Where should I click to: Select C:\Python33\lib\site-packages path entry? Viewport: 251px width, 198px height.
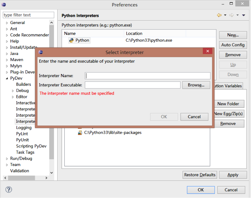click(113, 133)
